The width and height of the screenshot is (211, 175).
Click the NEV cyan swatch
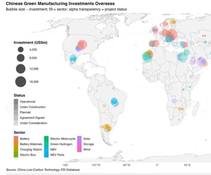click(46, 149)
